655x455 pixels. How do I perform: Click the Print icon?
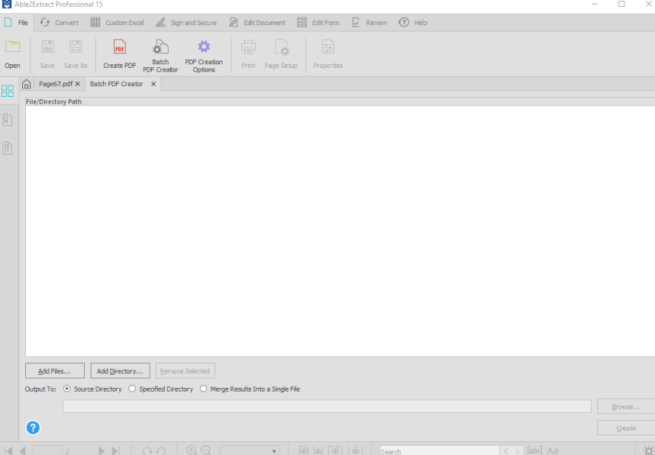coord(248,54)
